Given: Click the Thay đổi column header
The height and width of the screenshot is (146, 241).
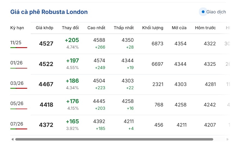Looking at the screenshot, I should 70,28.
